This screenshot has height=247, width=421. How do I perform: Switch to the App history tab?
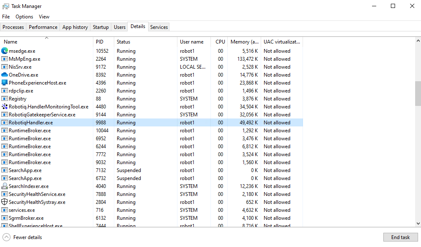click(75, 27)
